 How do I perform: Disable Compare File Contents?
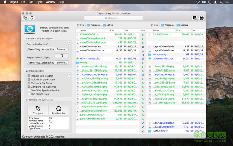pyautogui.click(x=29, y=87)
